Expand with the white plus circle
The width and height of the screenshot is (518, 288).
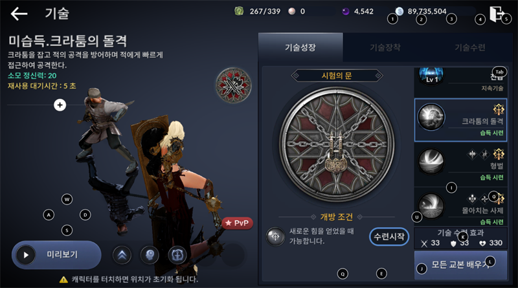(x=60, y=105)
